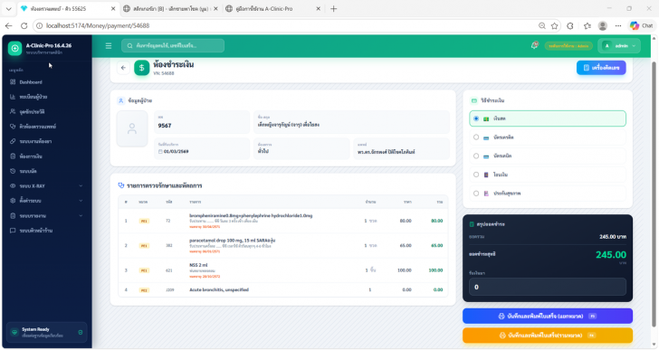Click the orange save and print receipt button
The image size is (659, 350).
pos(547,336)
